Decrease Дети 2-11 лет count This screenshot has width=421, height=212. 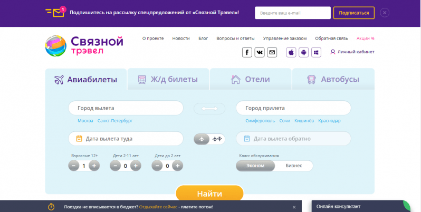tap(116, 166)
